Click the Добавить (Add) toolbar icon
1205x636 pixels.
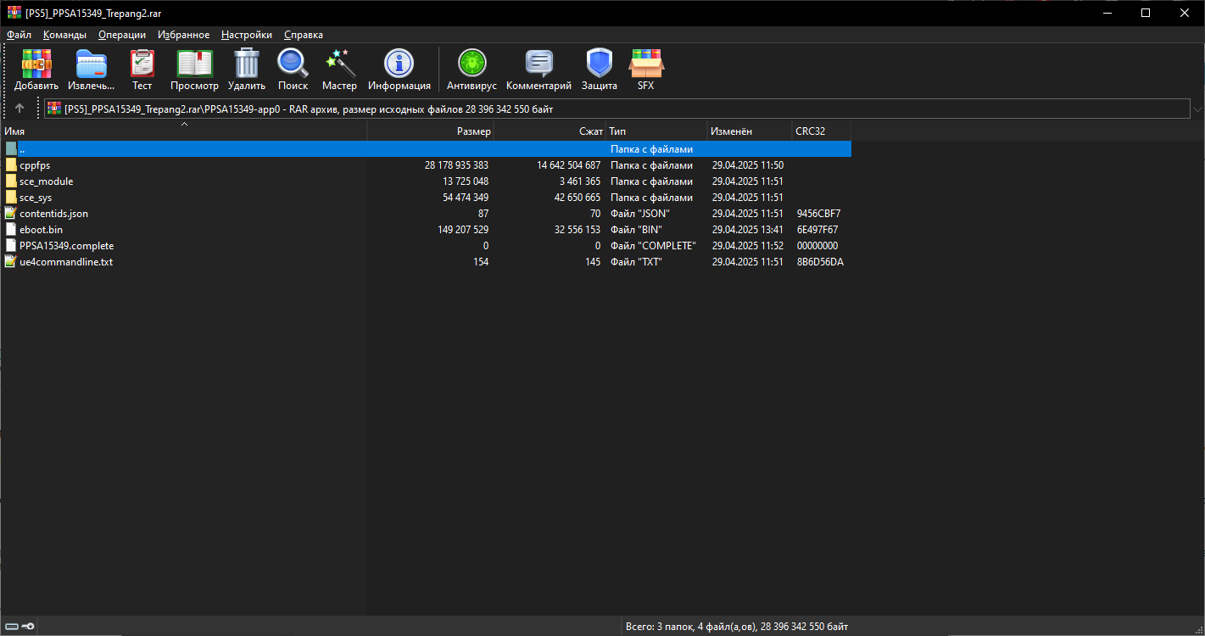[x=36, y=64]
